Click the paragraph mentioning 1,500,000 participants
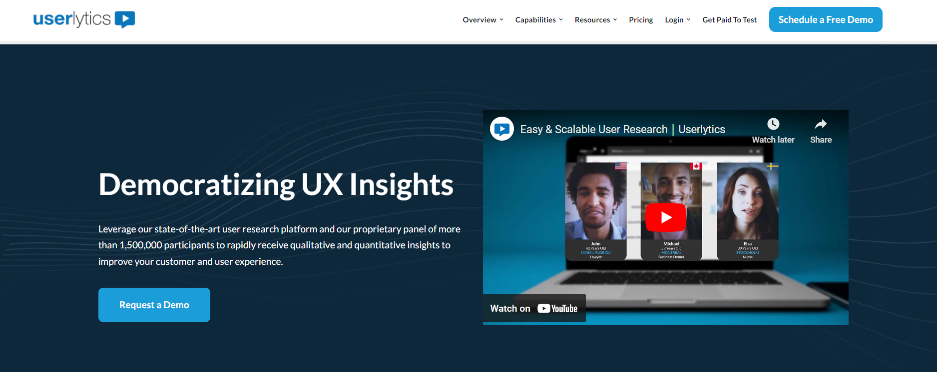This screenshot has height=372, width=937. 279,245
